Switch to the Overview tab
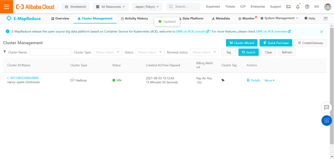 click(x=60, y=18)
